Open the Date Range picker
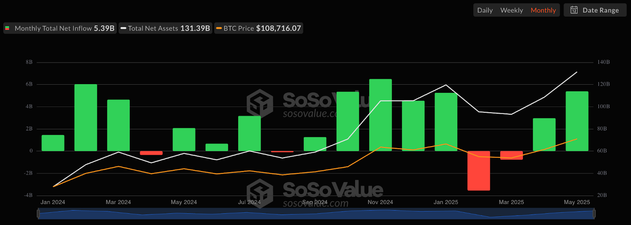The width and height of the screenshot is (631, 225). tap(600, 10)
